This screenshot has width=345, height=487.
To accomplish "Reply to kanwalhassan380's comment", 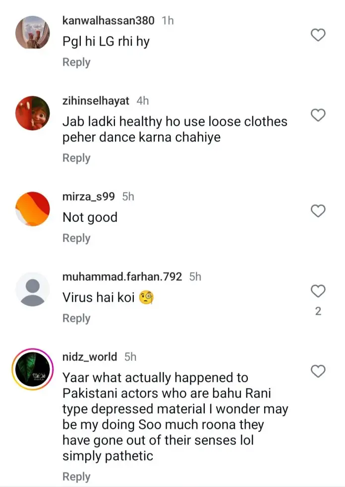I will pyautogui.click(x=76, y=62).
